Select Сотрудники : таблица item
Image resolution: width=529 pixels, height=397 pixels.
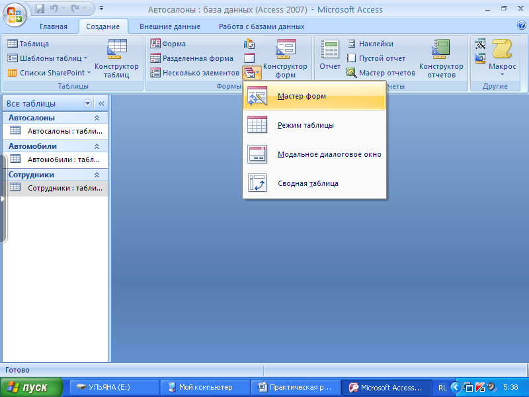56,188
